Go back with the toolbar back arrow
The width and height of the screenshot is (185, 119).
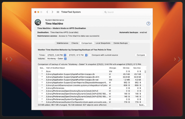[47, 12]
